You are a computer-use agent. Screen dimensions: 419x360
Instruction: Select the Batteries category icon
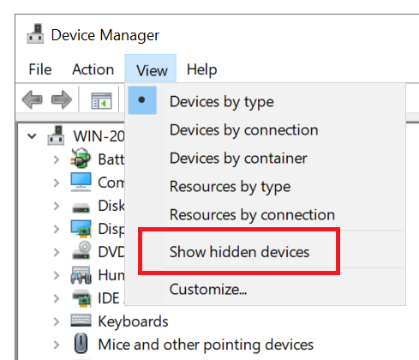81,158
